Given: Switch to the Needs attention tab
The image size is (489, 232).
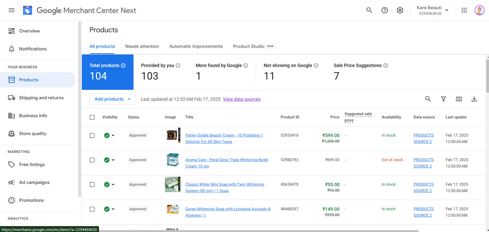Looking at the screenshot, I should (x=142, y=46).
